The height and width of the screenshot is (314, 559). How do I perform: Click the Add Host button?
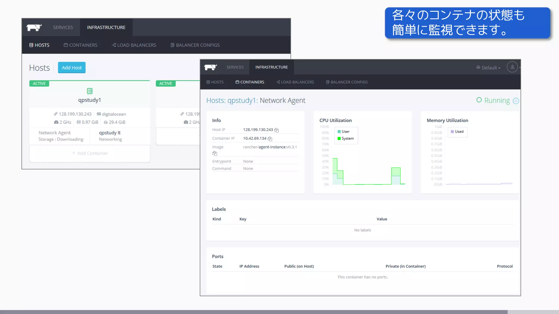[x=72, y=68]
